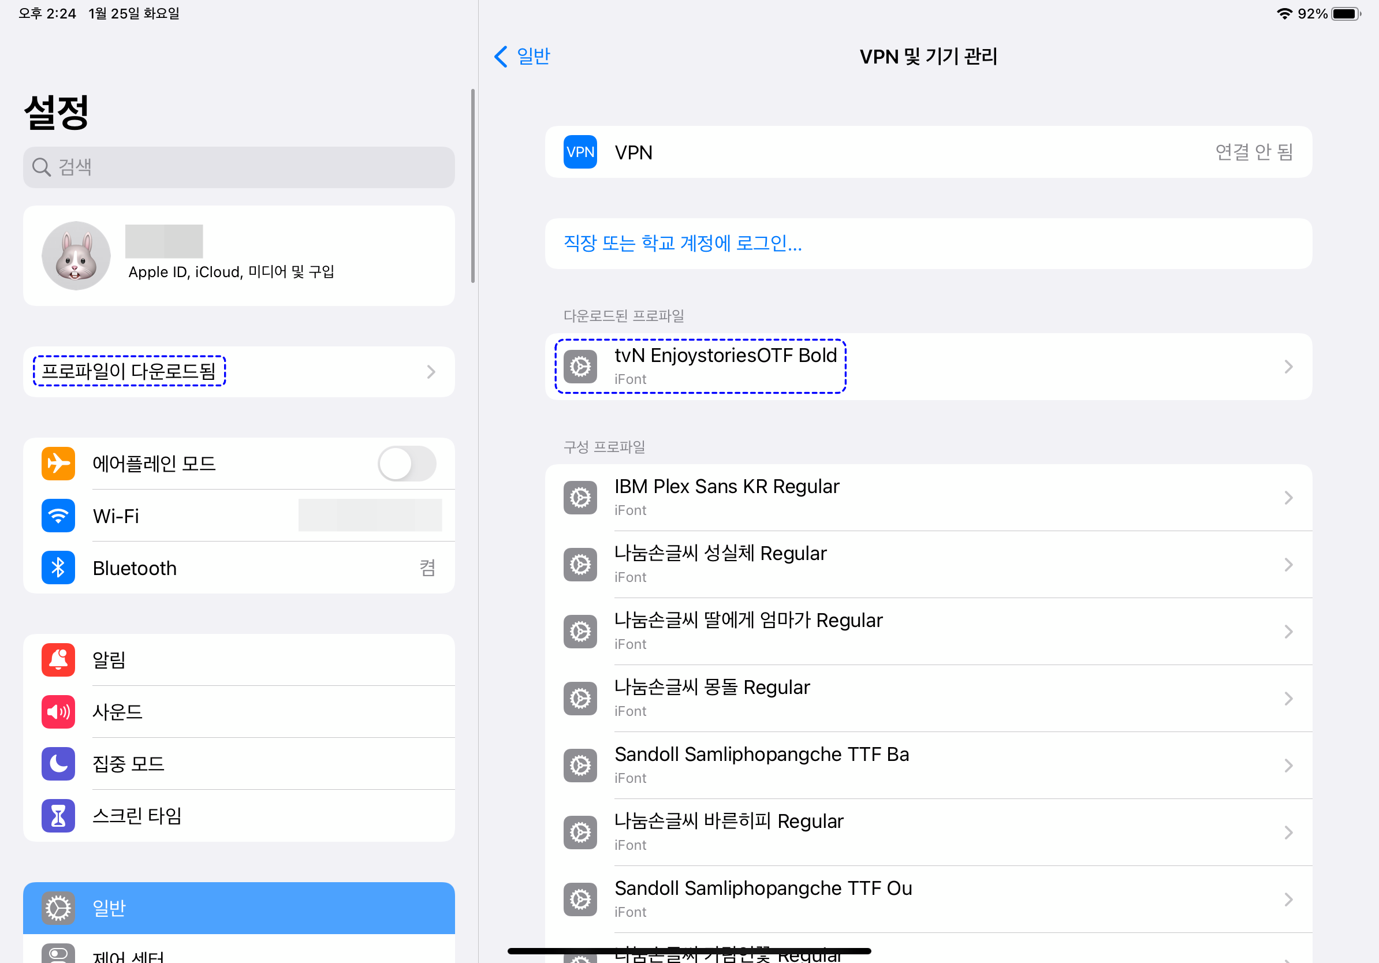Toggle the 에어플레인 모드 switch
The height and width of the screenshot is (963, 1379).
point(407,464)
